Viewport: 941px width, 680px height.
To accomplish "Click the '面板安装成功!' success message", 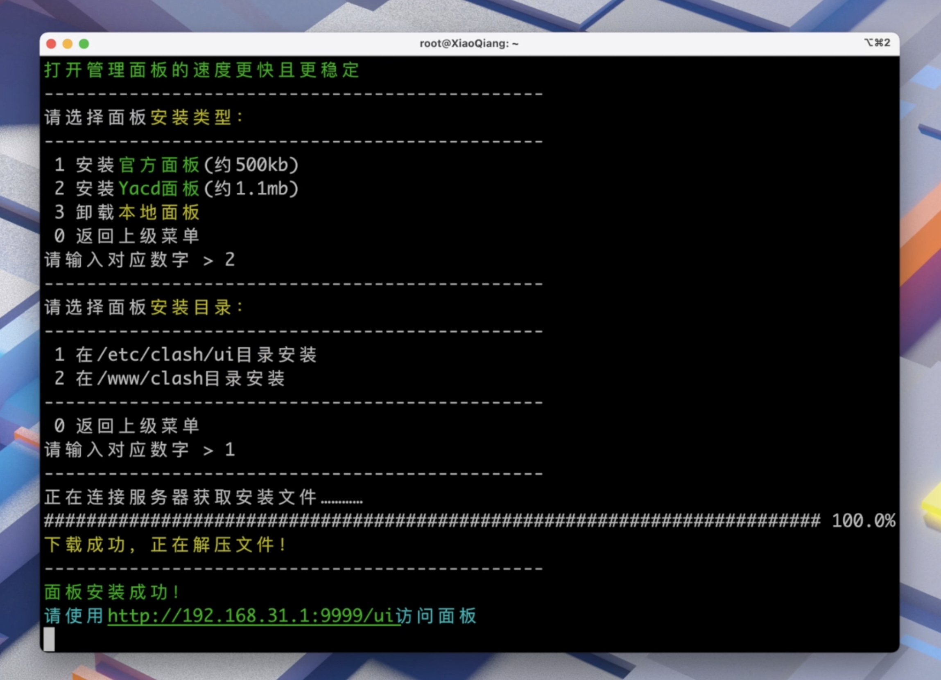I will point(112,592).
